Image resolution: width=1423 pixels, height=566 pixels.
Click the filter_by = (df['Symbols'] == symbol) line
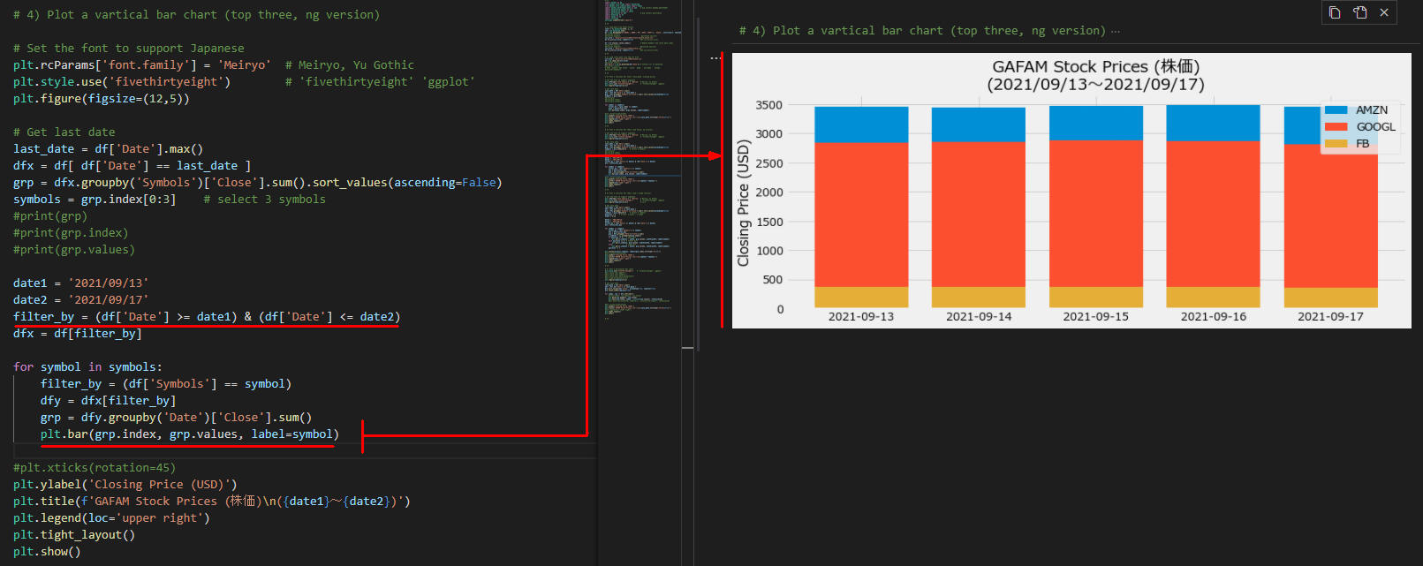coord(166,384)
